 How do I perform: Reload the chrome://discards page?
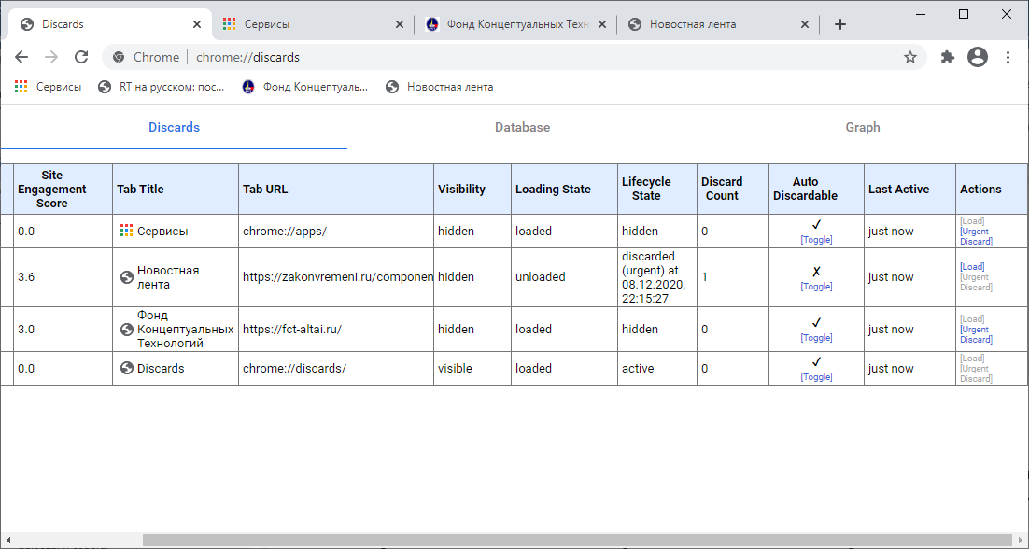[81, 57]
